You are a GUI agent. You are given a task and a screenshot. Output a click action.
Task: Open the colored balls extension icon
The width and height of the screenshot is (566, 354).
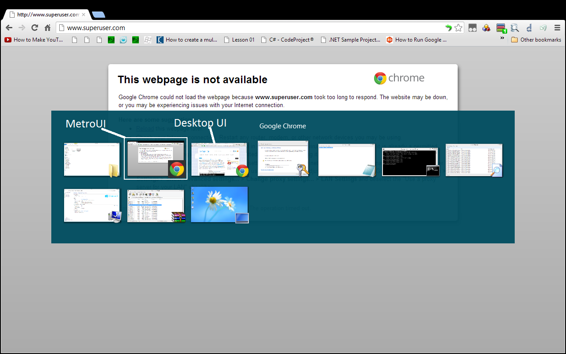click(486, 28)
